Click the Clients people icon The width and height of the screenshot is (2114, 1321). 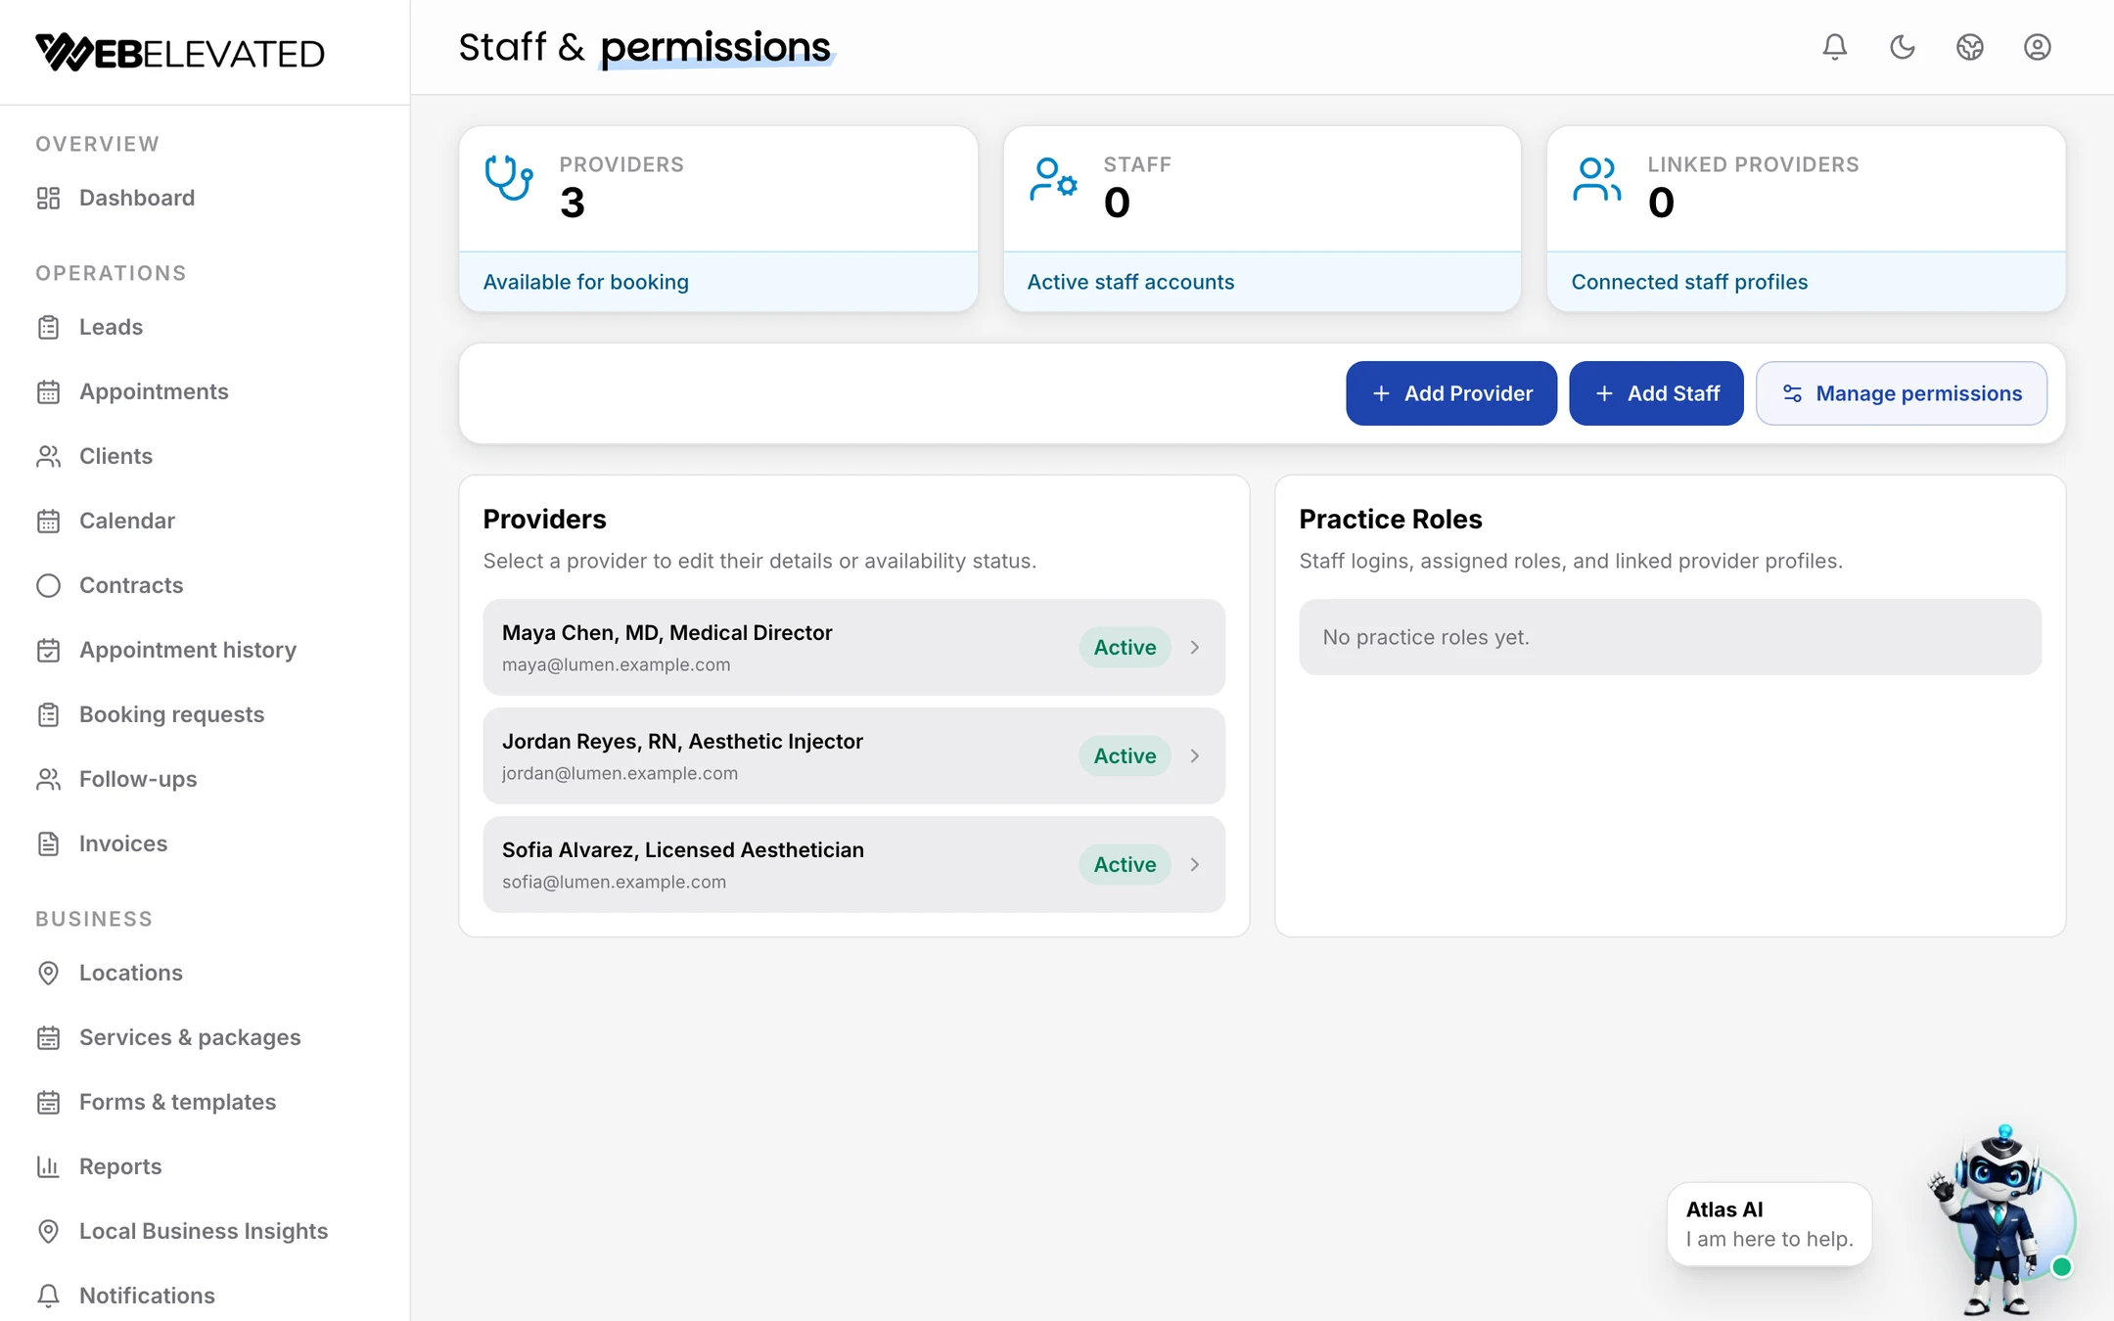click(x=48, y=457)
